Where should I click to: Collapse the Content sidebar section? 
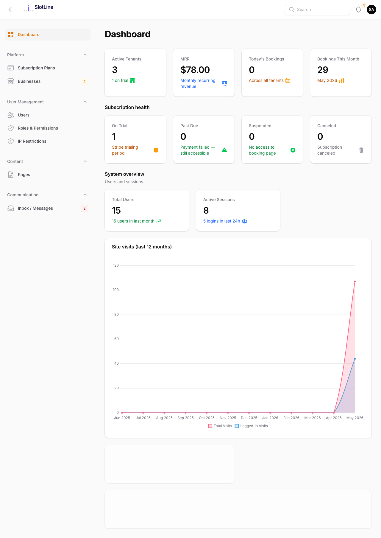[85, 161]
